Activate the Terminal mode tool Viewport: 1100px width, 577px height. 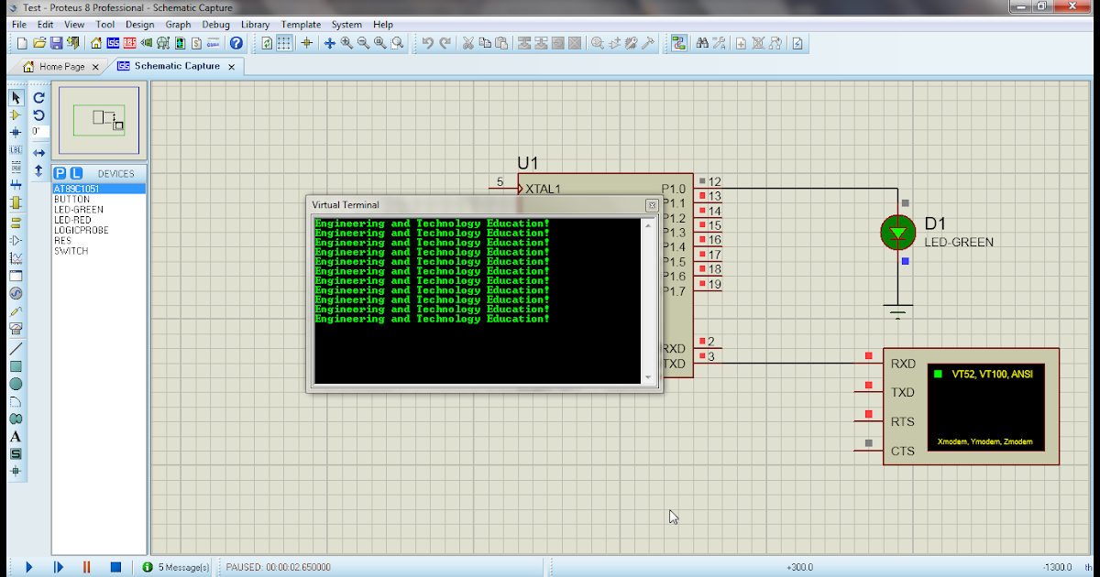pos(16,220)
